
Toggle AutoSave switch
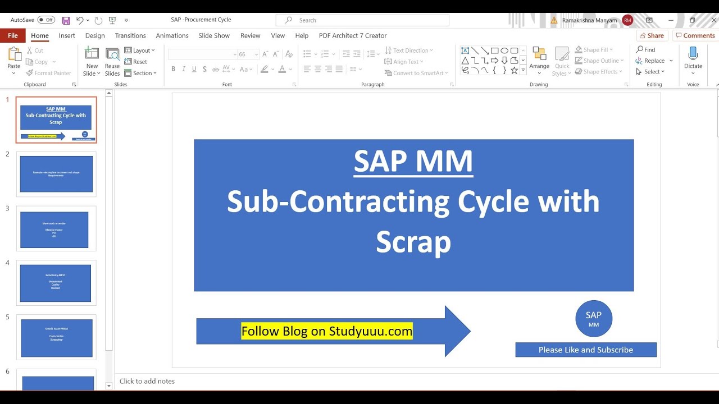coord(46,20)
